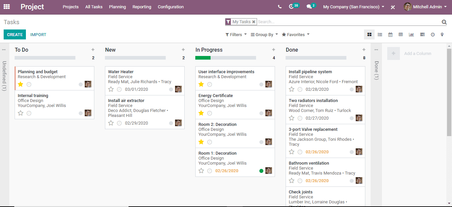Change state dot on Water Heater card
The width and height of the screenshot is (452, 207).
click(171, 89)
